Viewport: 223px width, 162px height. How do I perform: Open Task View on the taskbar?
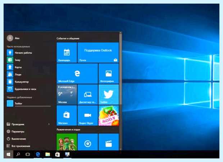click(x=28, y=154)
